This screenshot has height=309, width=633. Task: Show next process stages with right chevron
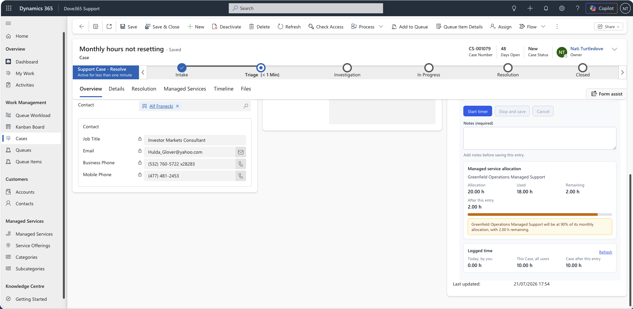[622, 72]
